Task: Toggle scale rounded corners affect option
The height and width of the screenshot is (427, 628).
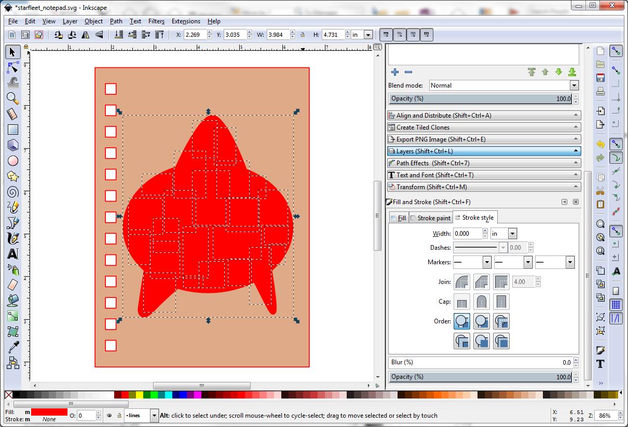Action: click(x=400, y=35)
